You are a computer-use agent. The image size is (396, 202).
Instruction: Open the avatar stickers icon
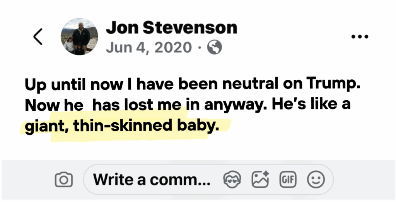tap(232, 180)
